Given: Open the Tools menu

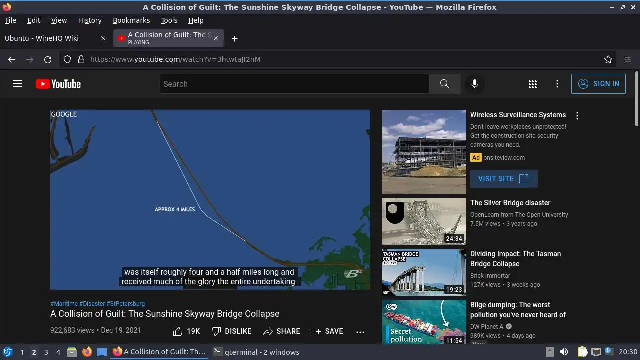Looking at the screenshot, I should (169, 20).
